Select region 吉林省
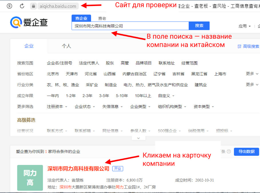 (178, 74)
